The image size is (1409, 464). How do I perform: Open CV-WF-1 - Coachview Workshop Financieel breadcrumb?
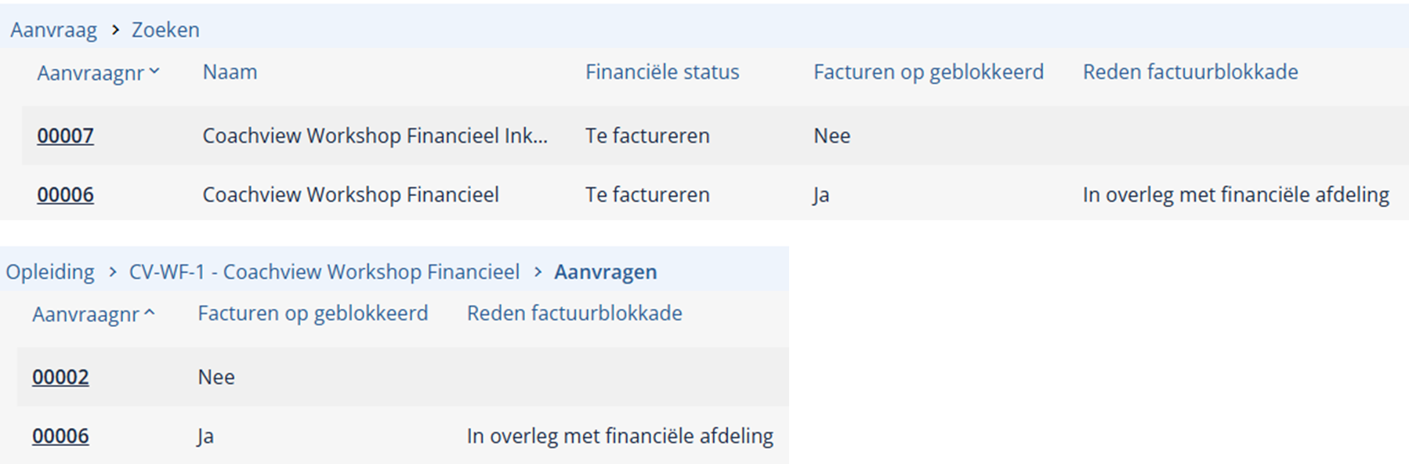click(324, 272)
